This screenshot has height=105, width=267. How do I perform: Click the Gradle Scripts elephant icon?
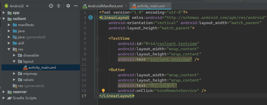(10, 98)
